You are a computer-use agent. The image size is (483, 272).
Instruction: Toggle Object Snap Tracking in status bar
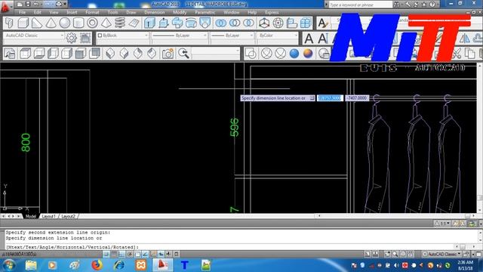coord(145,254)
